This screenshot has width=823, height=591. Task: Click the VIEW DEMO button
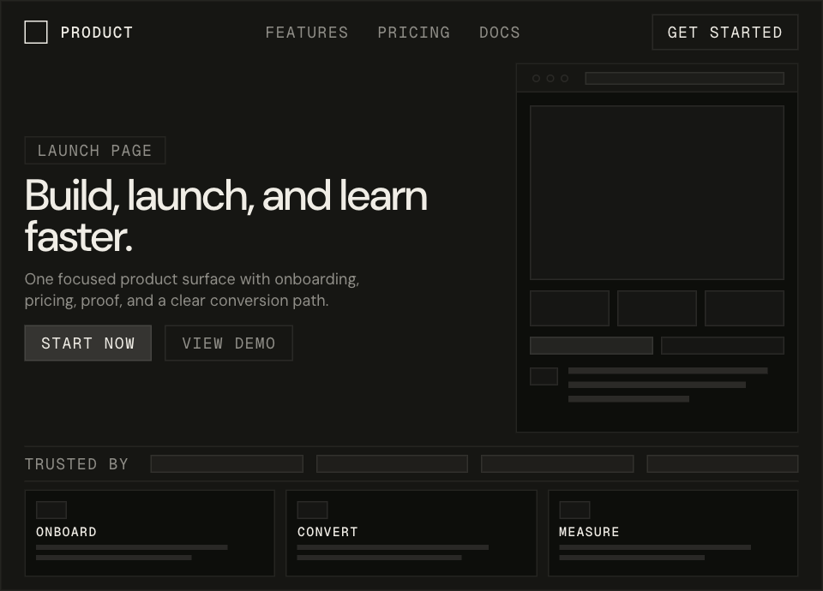tap(228, 343)
